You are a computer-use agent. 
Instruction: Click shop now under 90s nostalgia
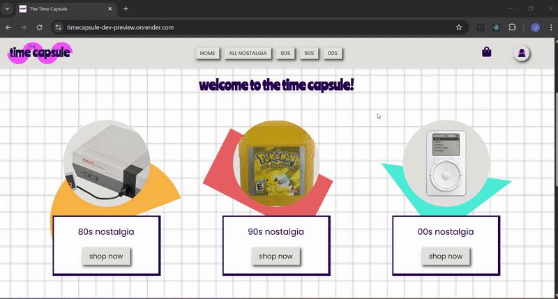pyautogui.click(x=276, y=256)
